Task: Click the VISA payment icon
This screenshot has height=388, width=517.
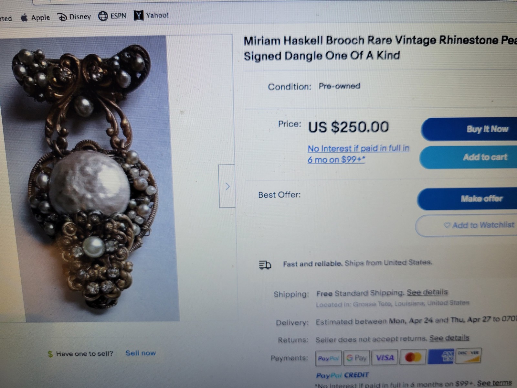Action: click(x=385, y=357)
